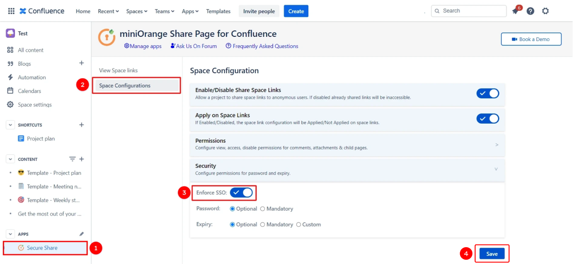This screenshot has height=264, width=573.
Task: Open Template - Project plan page
Action: 54,173
